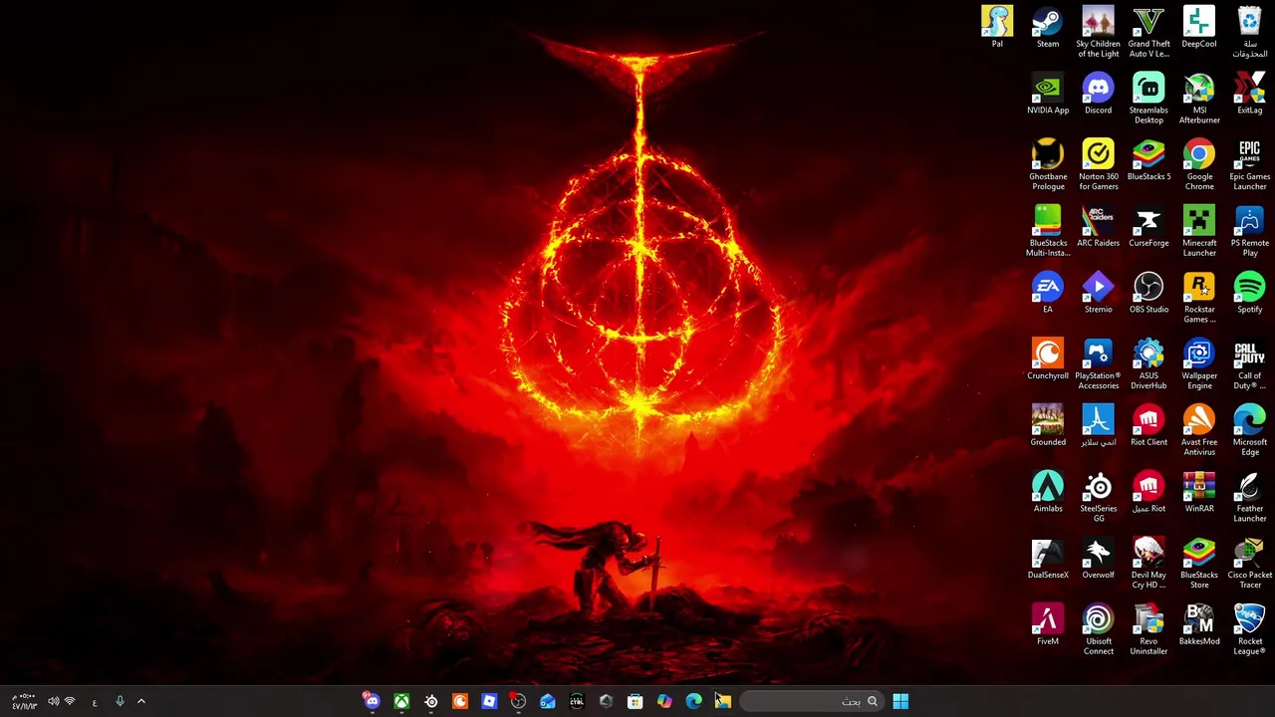Screen dimensions: 1275x717
Task: Open Rockstar Games Launcher icon
Action: pos(1199,298)
